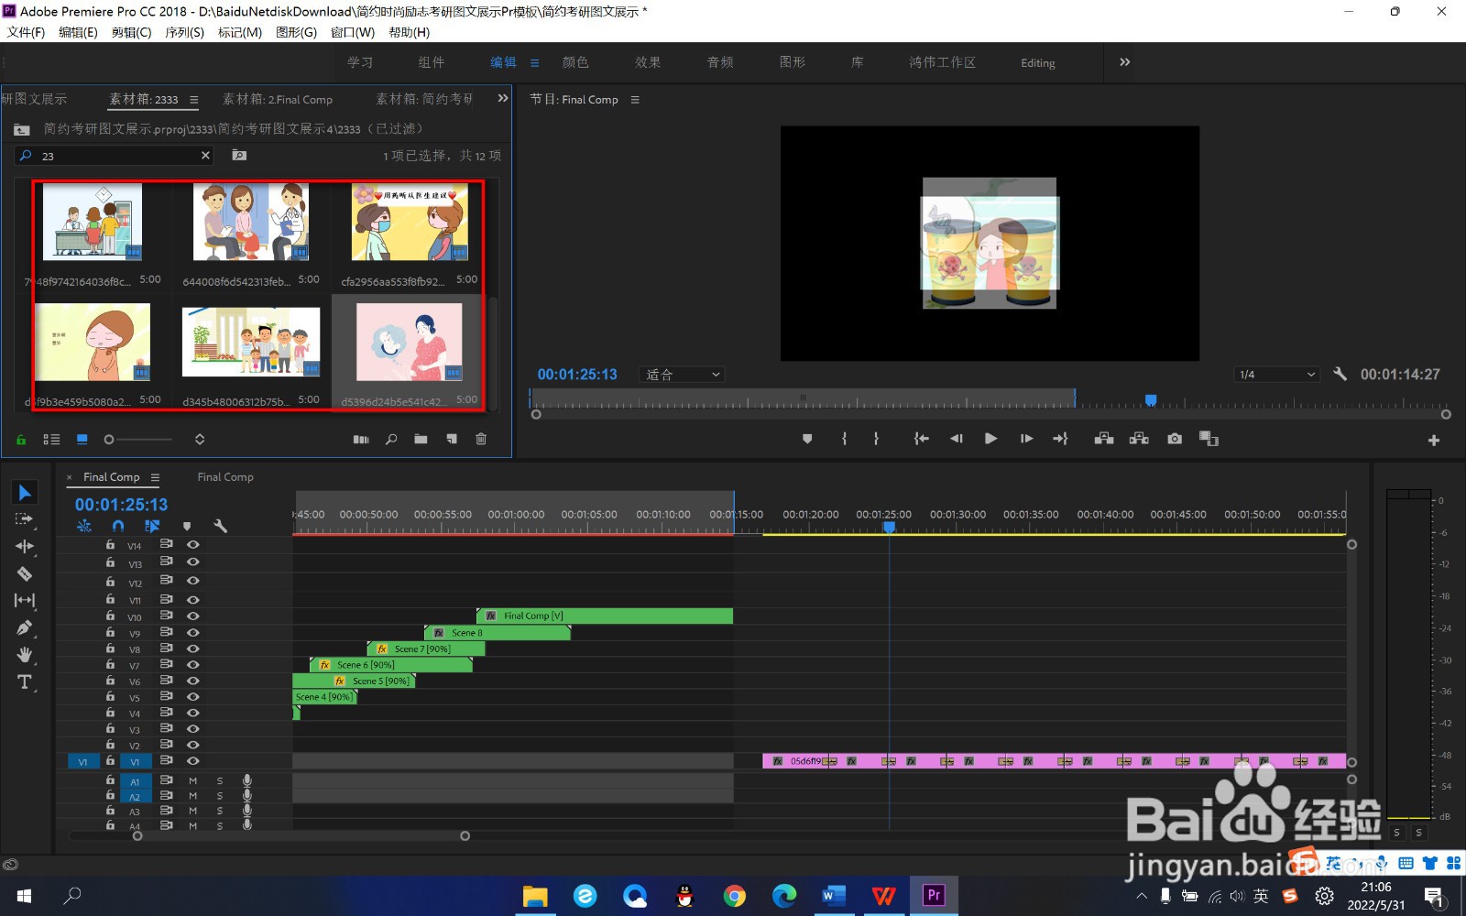Switch project panel to icon view
Viewport: 1466px width, 916px height.
click(x=82, y=440)
